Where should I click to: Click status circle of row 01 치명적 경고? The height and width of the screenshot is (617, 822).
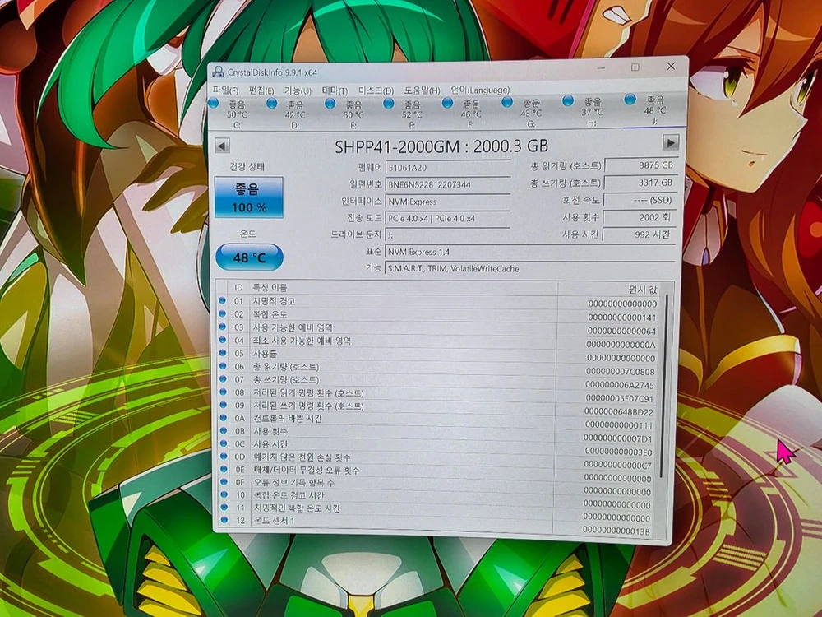coord(222,300)
